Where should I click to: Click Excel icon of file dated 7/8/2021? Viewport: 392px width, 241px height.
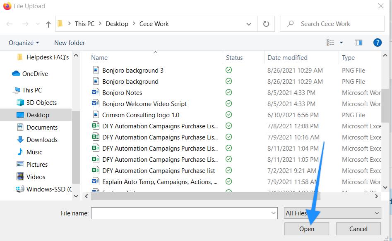[96, 125]
